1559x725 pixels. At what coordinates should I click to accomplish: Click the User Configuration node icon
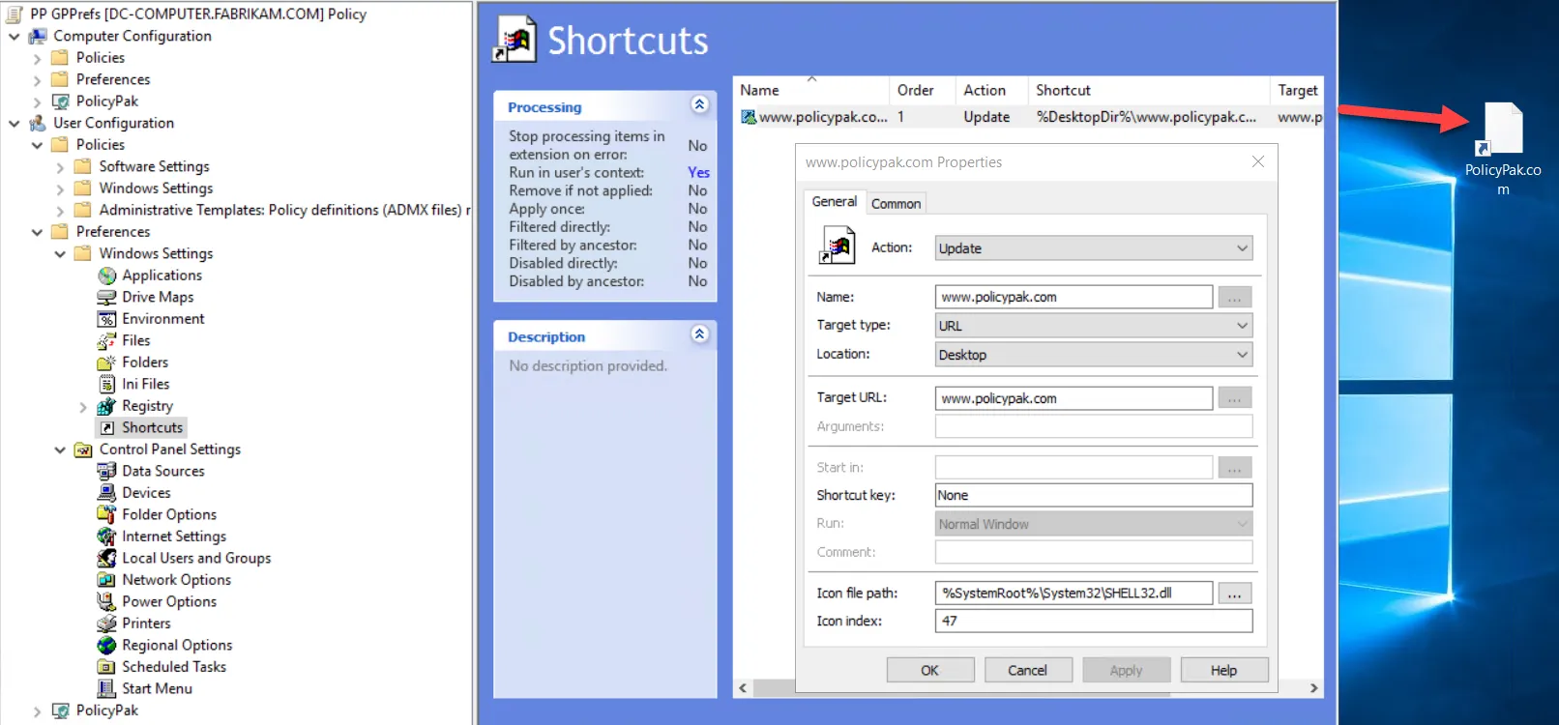click(38, 123)
